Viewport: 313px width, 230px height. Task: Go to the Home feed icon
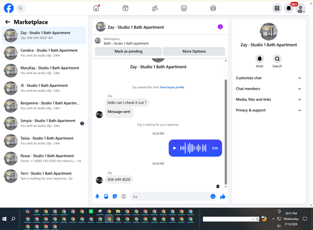(x=96, y=8)
